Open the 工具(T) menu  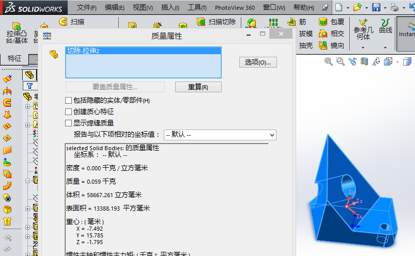[x=196, y=8]
